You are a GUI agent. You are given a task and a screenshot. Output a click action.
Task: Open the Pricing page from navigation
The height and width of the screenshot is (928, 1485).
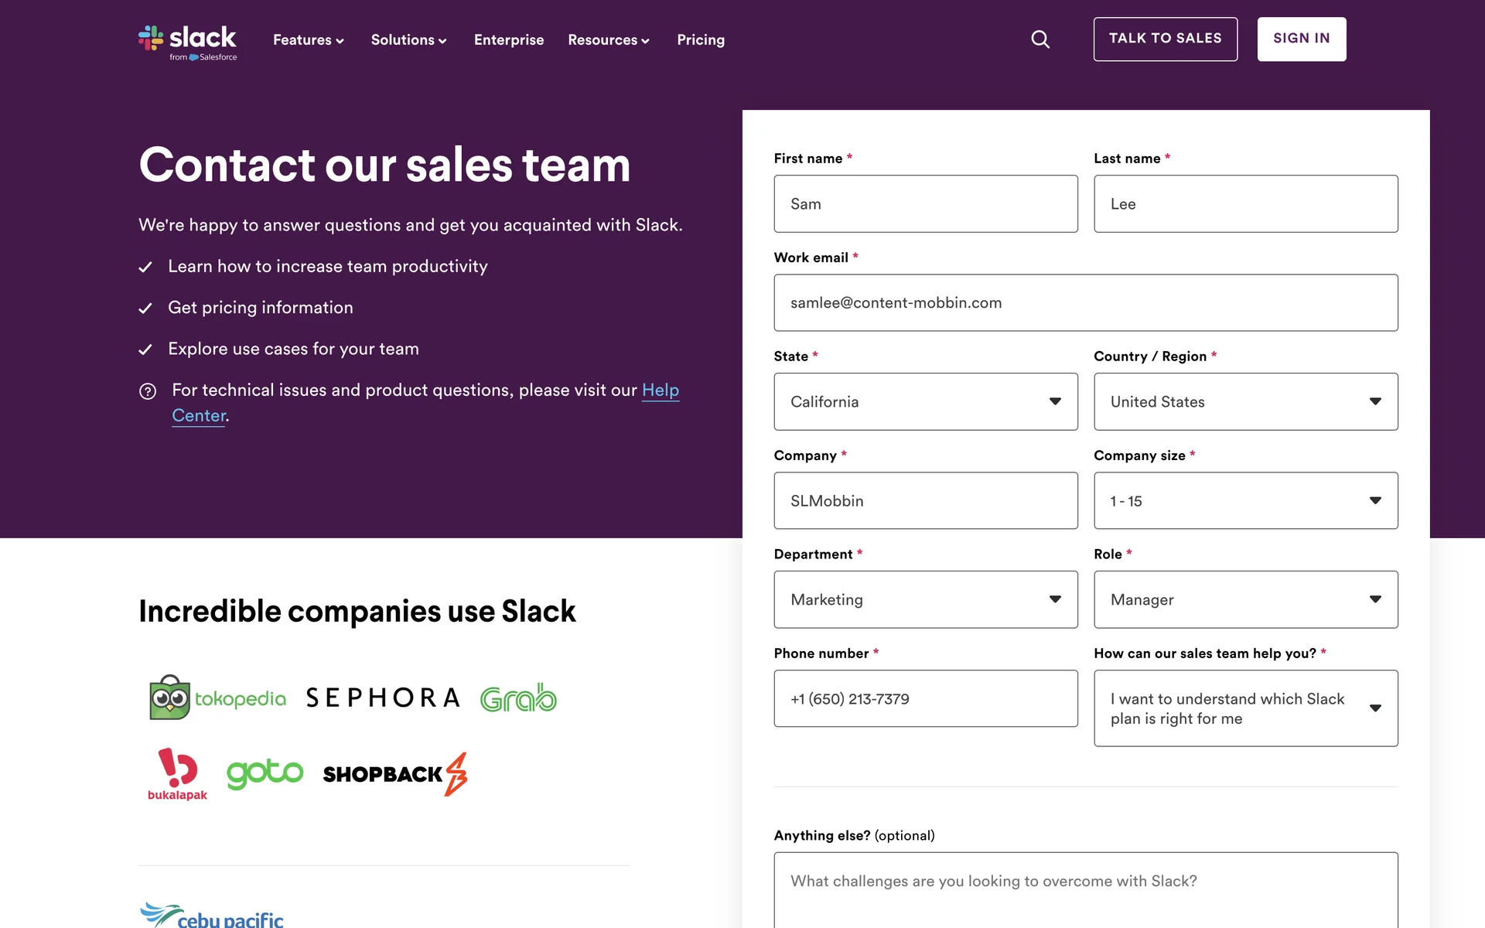(x=700, y=39)
